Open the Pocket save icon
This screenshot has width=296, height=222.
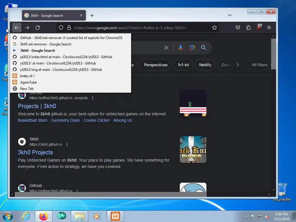pyautogui.click(x=238, y=27)
